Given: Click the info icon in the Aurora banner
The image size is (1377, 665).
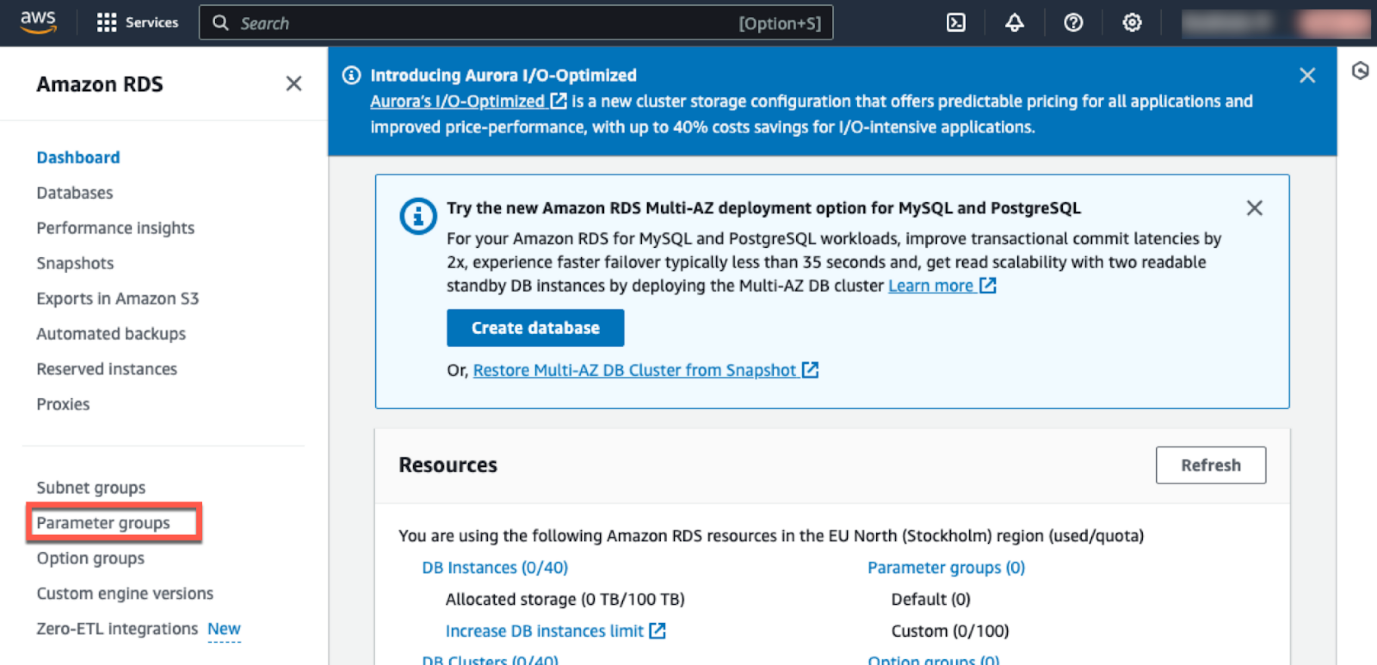Looking at the screenshot, I should (351, 75).
